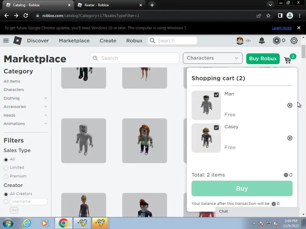Open the hamburger navigation menu
Viewport: 306px width, 229px height.
6,41
